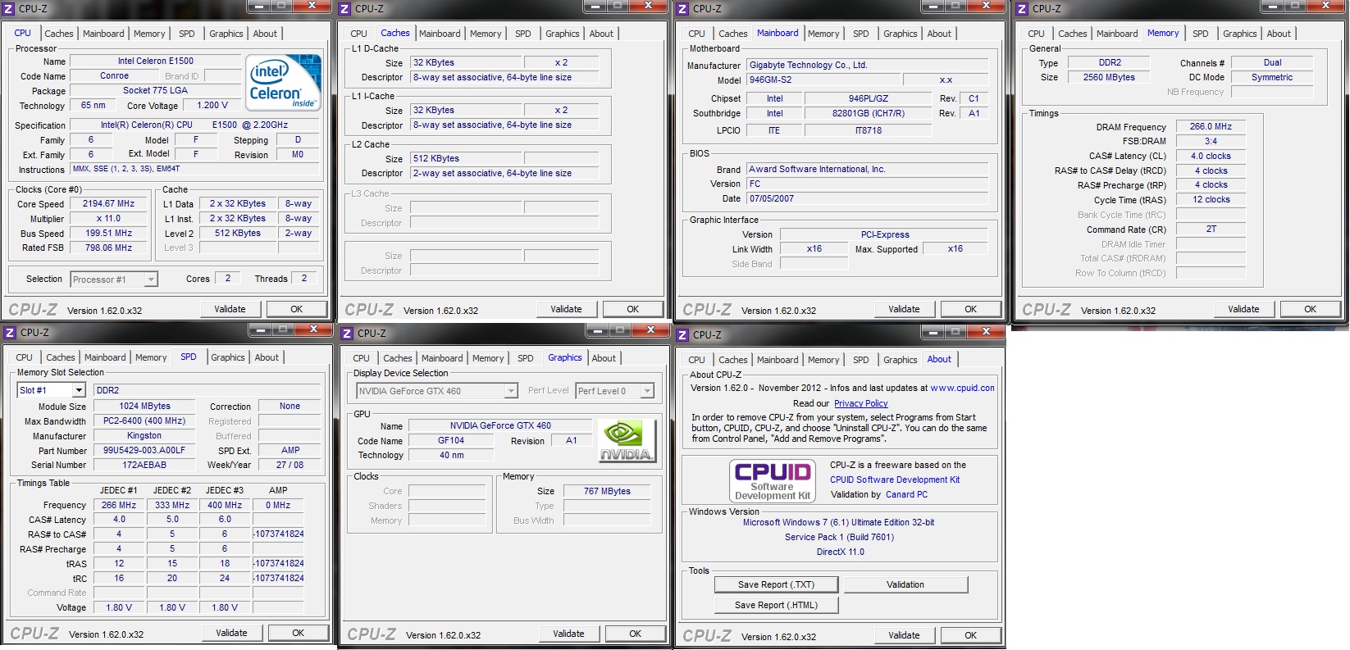
Task: Click the core speed value '2194.67 MHz'
Action: pyautogui.click(x=108, y=203)
